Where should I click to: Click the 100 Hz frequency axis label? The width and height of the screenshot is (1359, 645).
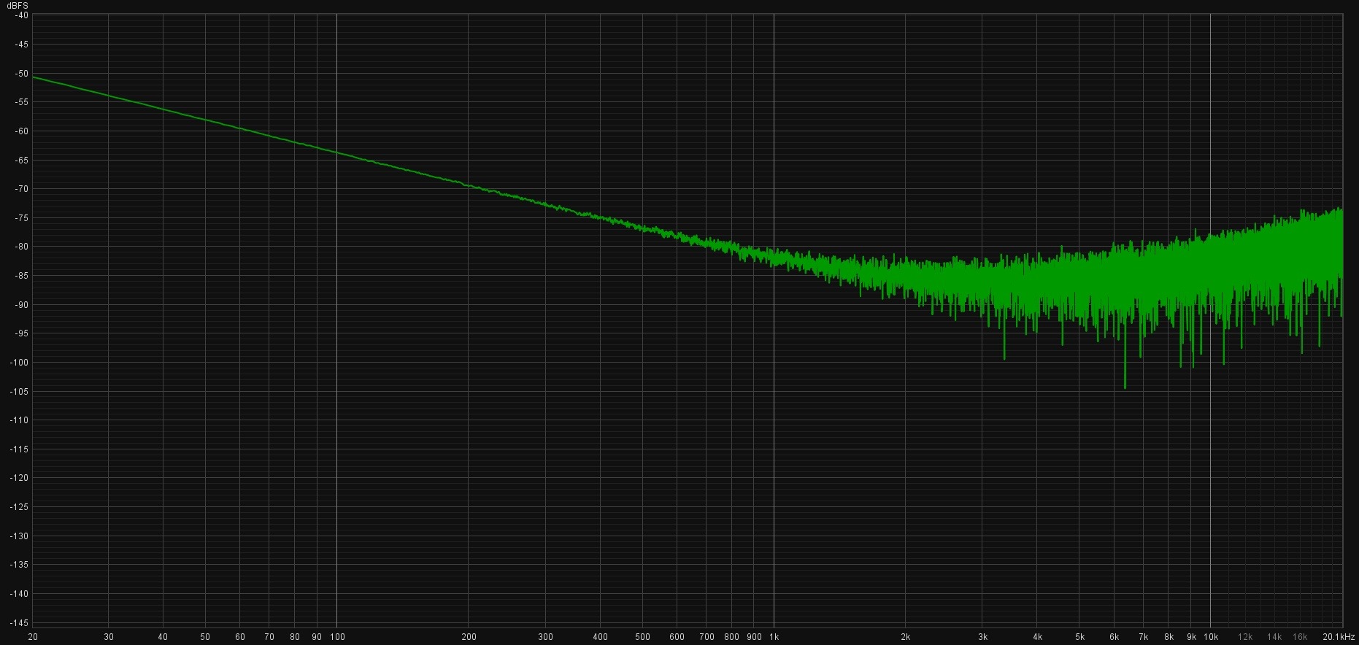(338, 637)
